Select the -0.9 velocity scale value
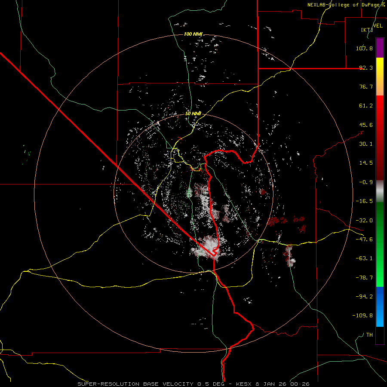Viewport: 387px width, 387px height. tap(366, 182)
